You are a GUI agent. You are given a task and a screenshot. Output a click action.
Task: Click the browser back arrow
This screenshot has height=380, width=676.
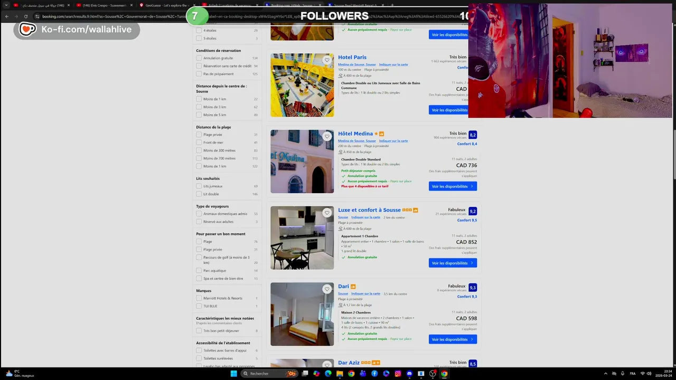pos(6,16)
